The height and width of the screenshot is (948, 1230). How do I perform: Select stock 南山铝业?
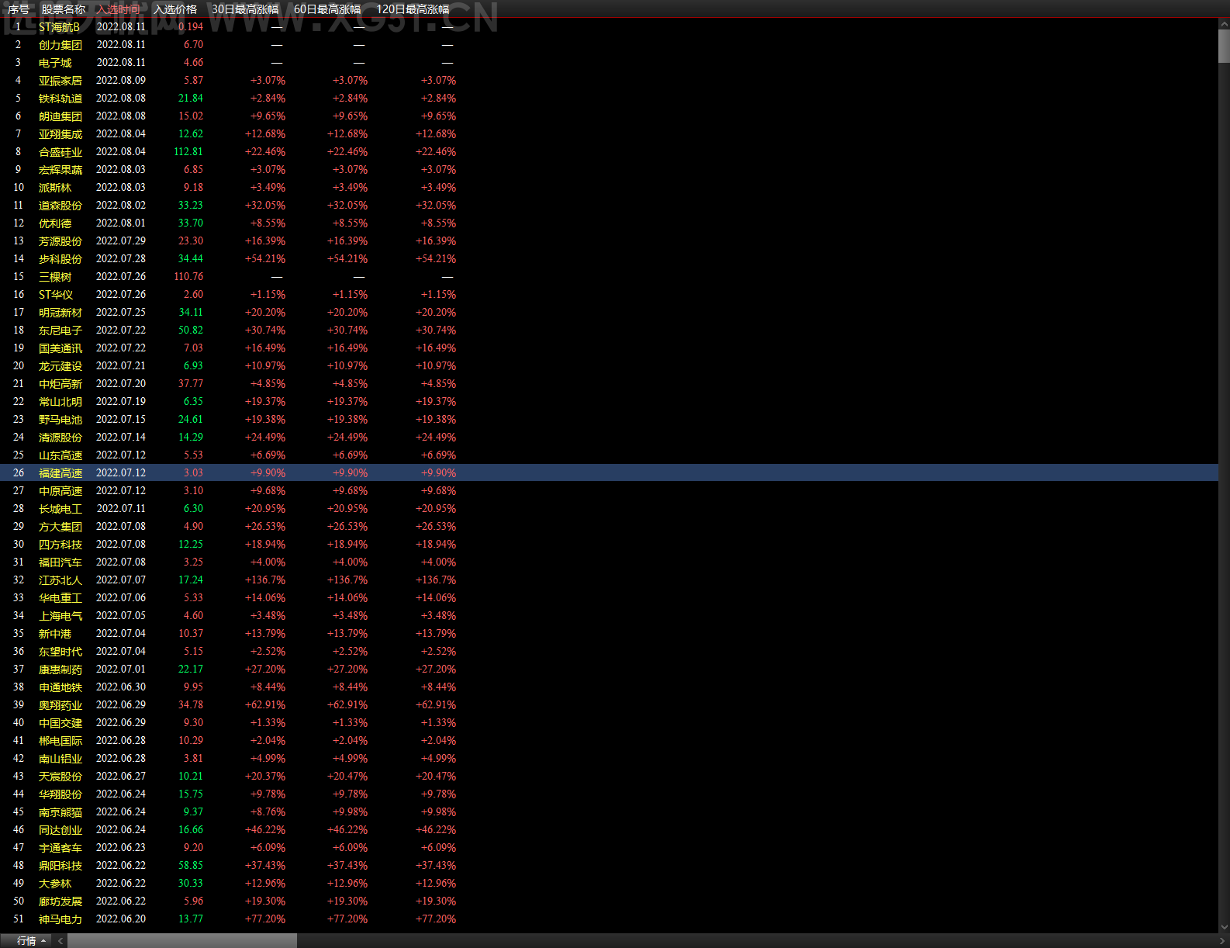click(x=60, y=759)
